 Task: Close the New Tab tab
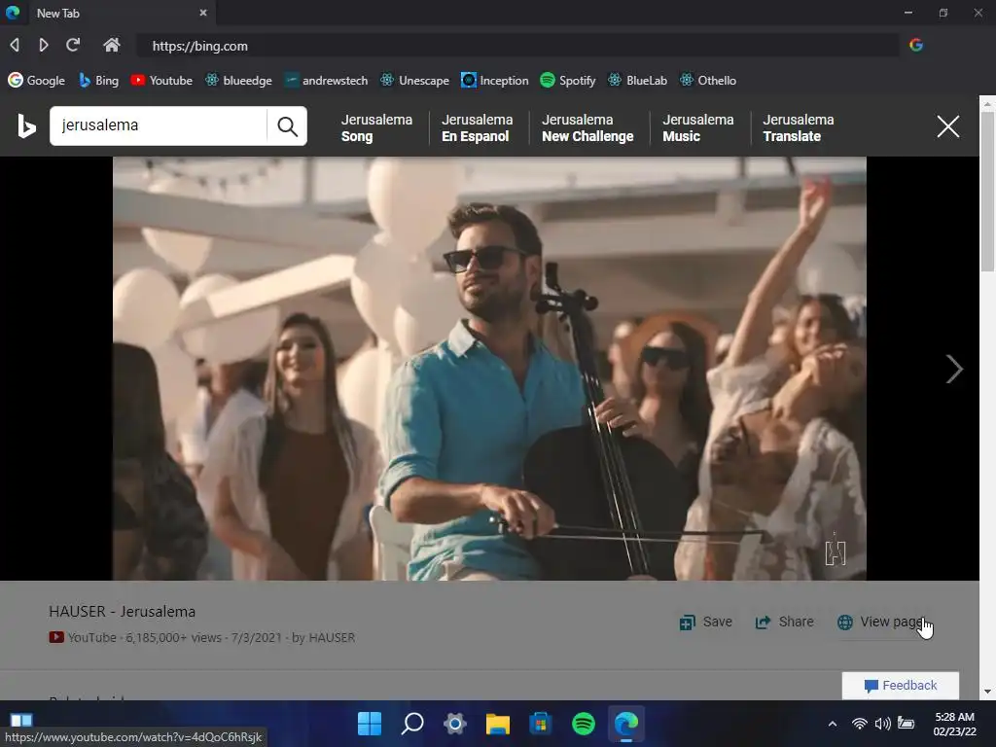click(x=203, y=13)
